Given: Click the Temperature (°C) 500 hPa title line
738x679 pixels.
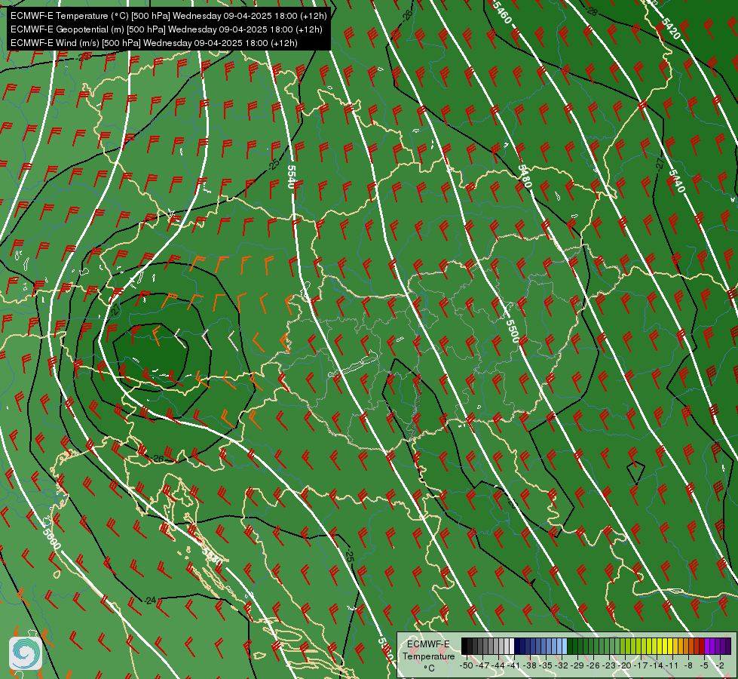Looking at the screenshot, I should click(x=169, y=16).
